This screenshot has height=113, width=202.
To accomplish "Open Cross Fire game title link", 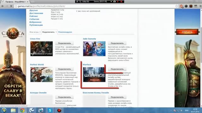I will click(x=35, y=39).
